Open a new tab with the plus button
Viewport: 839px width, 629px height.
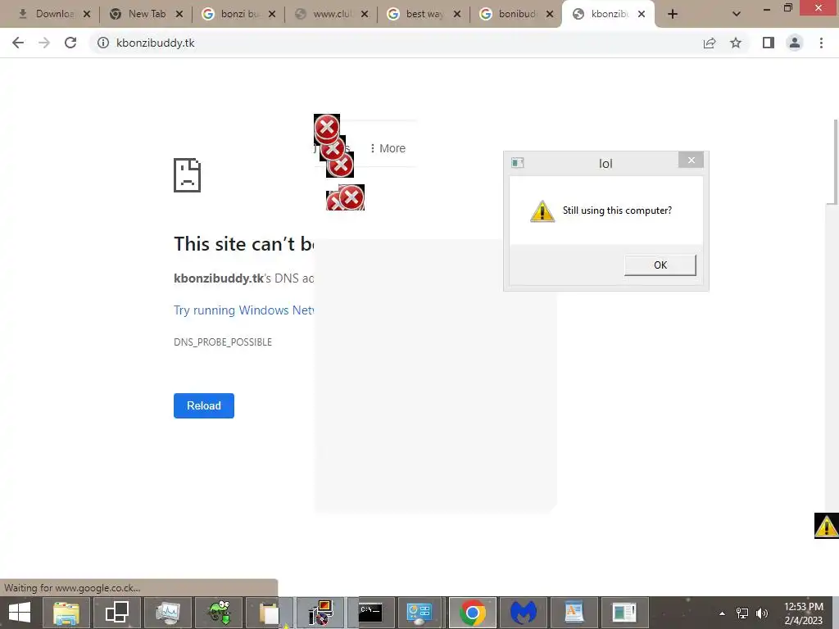coord(673,15)
